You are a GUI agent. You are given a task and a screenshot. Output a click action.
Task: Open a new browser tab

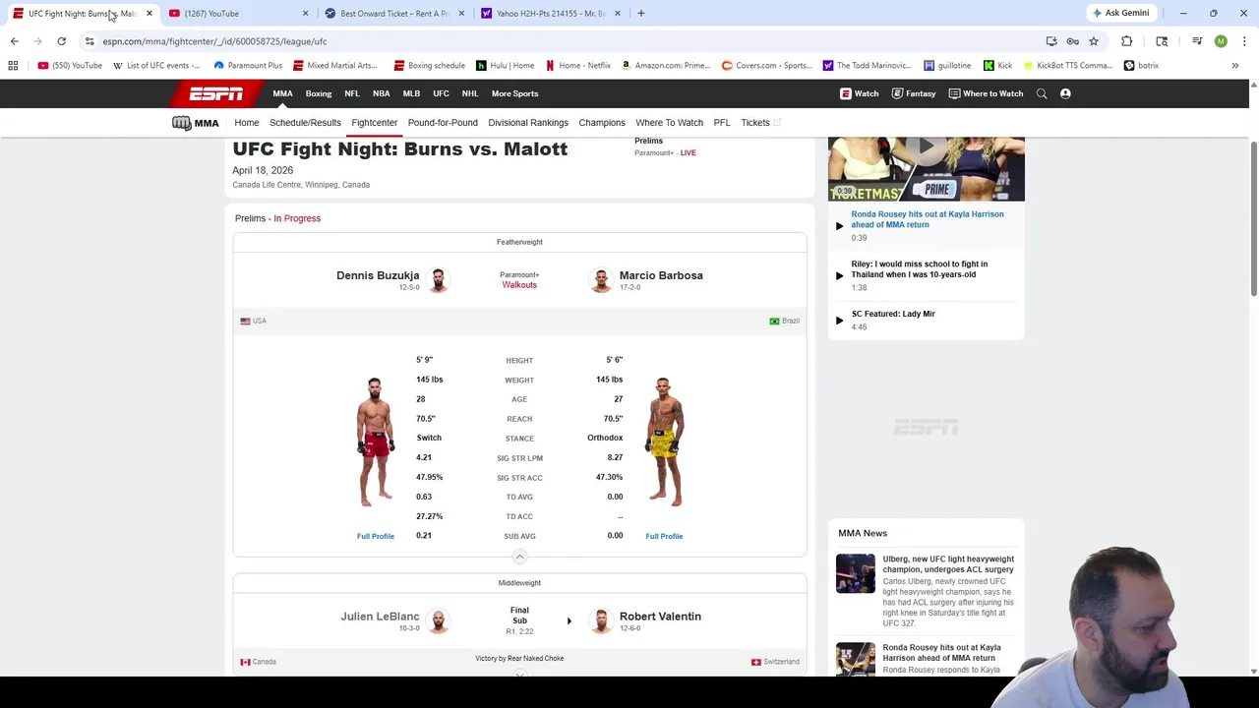(641, 14)
